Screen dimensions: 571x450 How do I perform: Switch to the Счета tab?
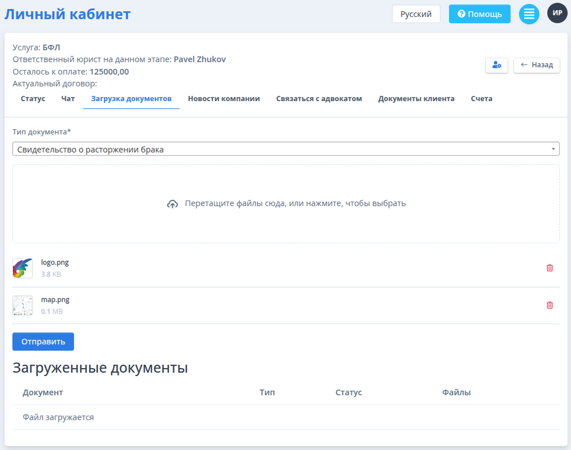[481, 99]
